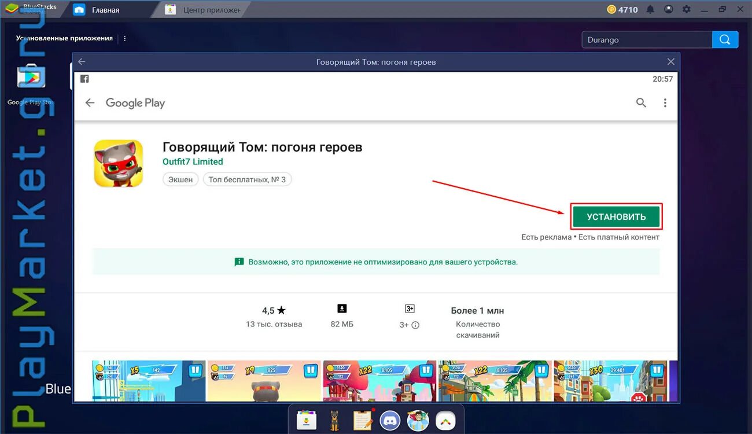Open the second gameplay screenshot with x9
Screen dimensions: 752x434
click(x=264, y=381)
